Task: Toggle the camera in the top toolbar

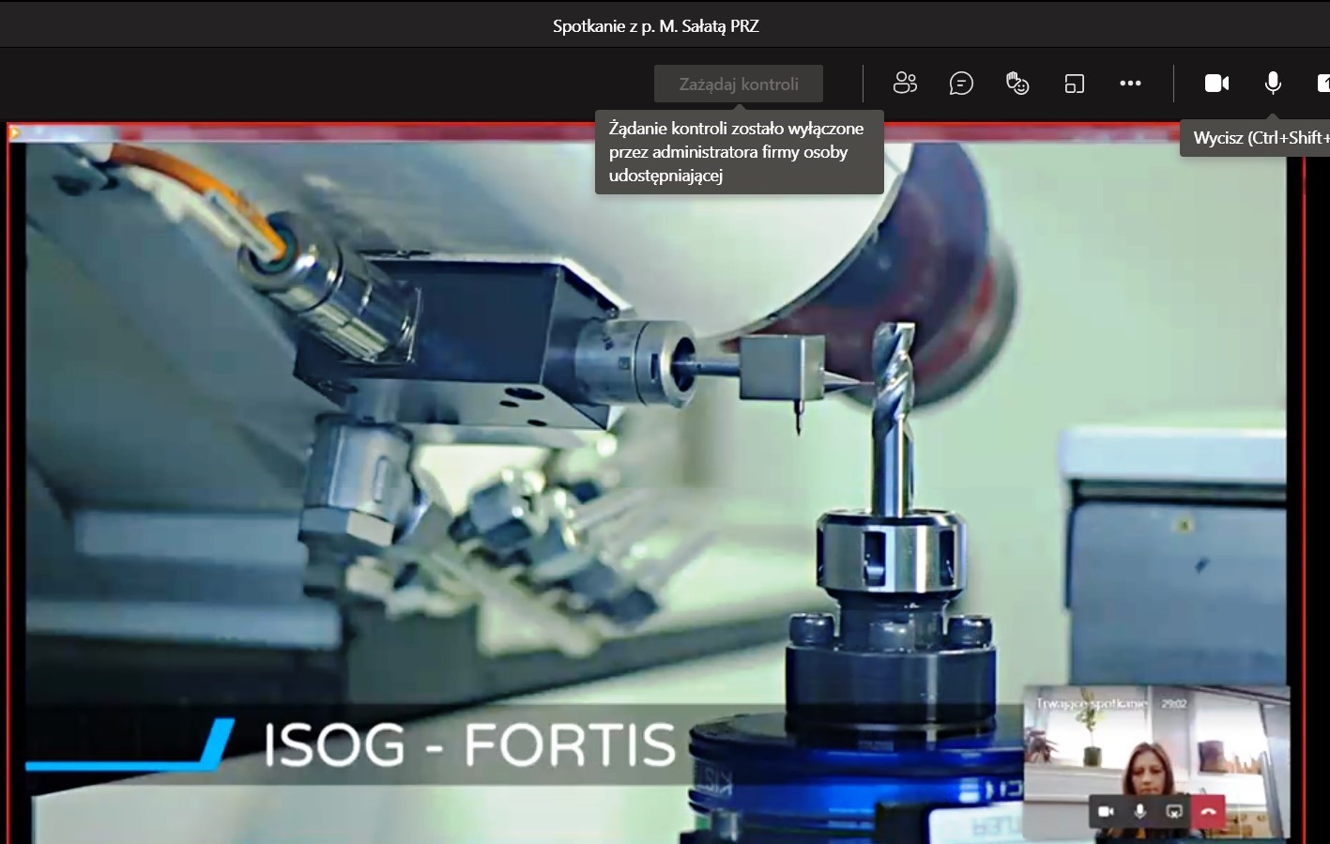Action: (x=1216, y=84)
